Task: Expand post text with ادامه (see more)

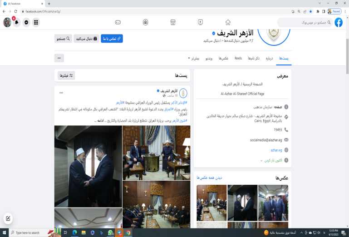Action: (x=101, y=120)
